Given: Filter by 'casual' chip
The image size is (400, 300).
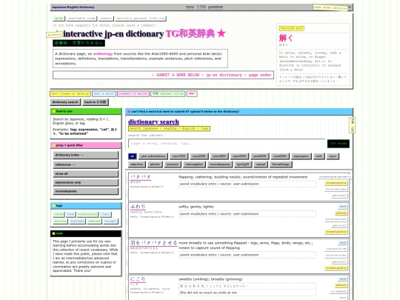Looking at the screenshot, I should point(261,164).
